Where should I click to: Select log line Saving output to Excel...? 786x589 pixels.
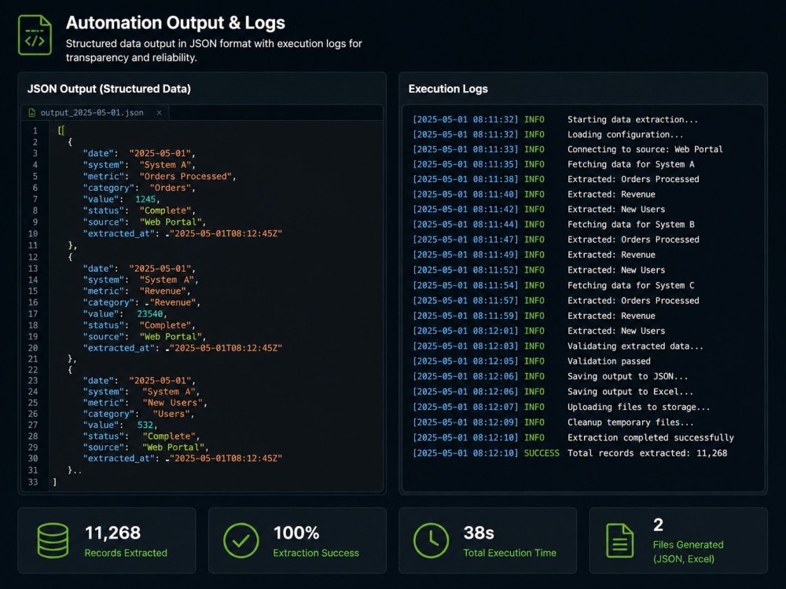[x=553, y=392]
